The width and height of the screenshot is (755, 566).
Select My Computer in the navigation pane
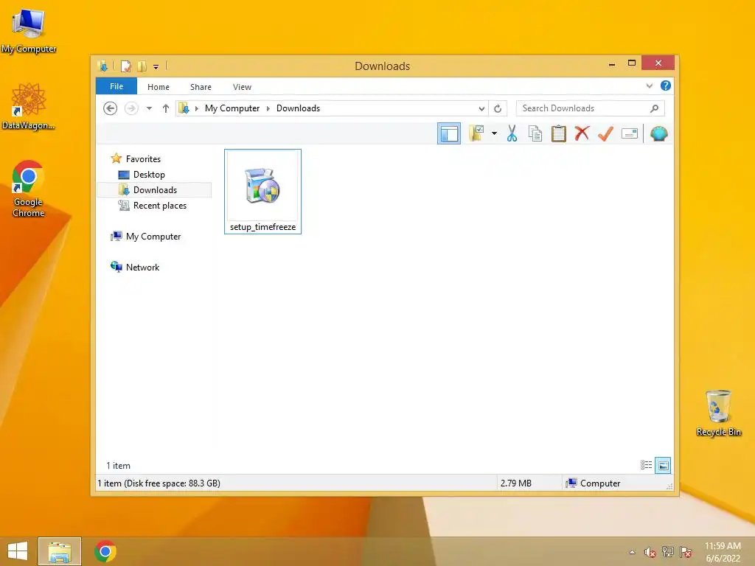[153, 237]
